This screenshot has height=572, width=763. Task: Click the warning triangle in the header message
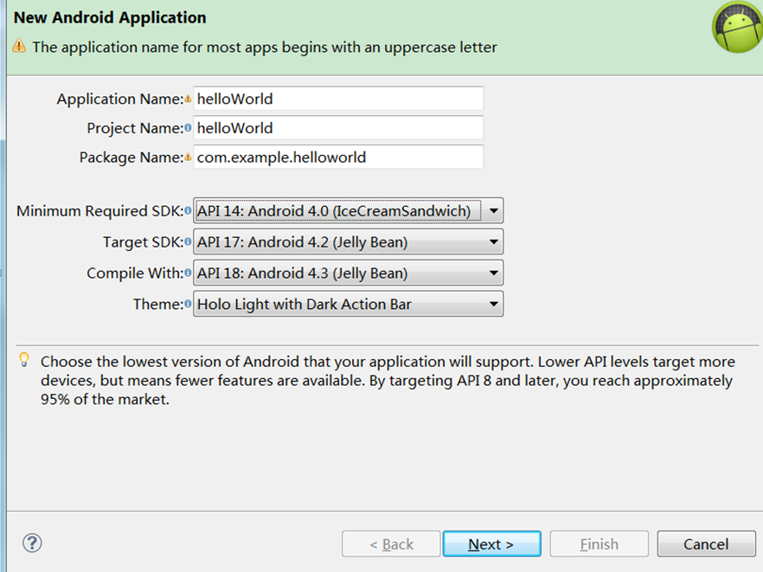19,46
